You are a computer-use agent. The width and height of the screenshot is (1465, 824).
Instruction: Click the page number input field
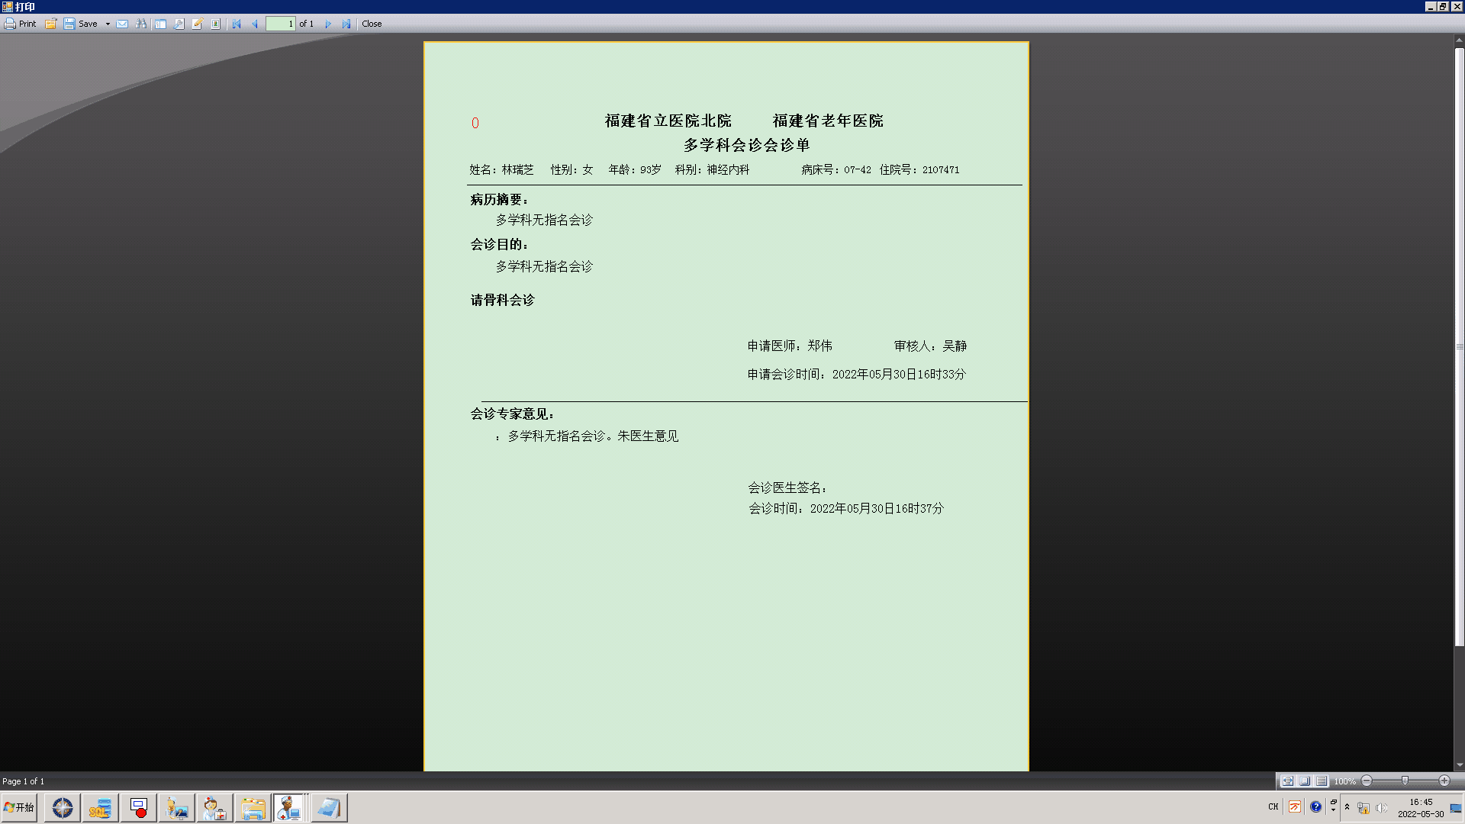click(x=281, y=24)
